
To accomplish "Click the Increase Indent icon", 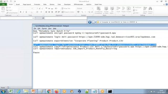I will [59, 12].
